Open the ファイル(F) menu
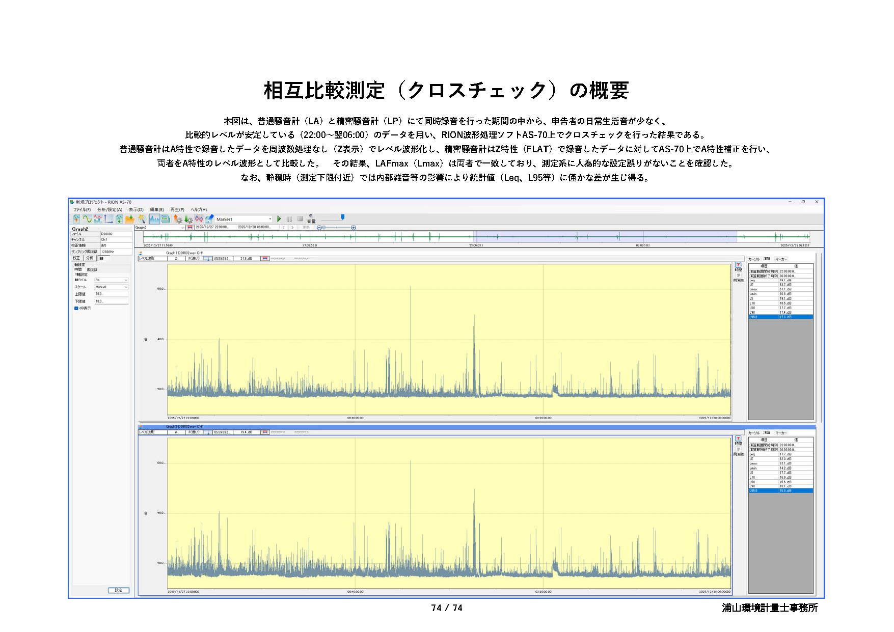Image resolution: width=894 pixels, height=632 pixels. pos(82,209)
